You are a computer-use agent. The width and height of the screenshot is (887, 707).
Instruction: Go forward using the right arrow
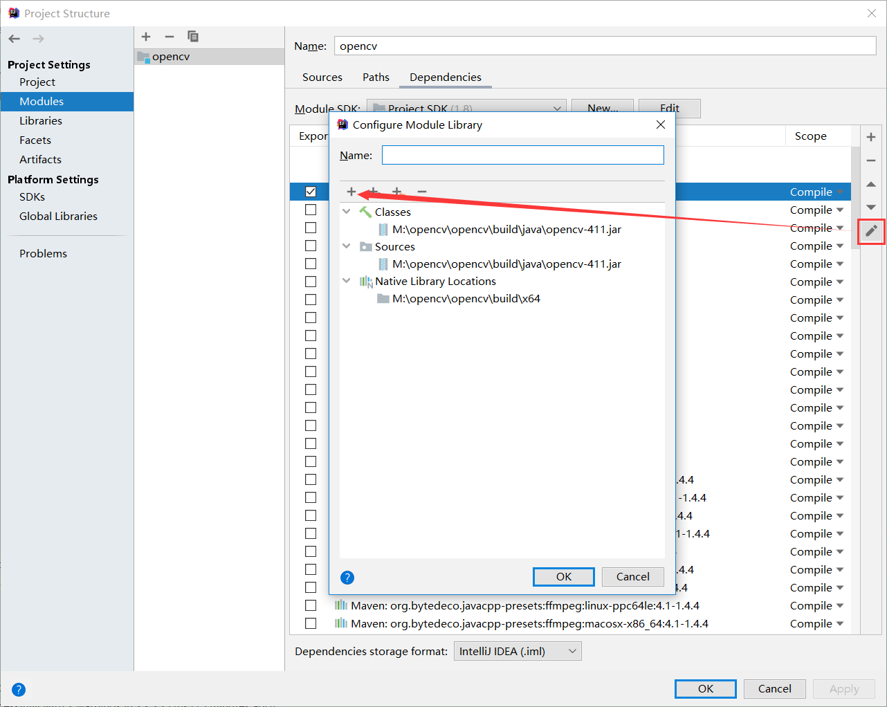(x=38, y=39)
